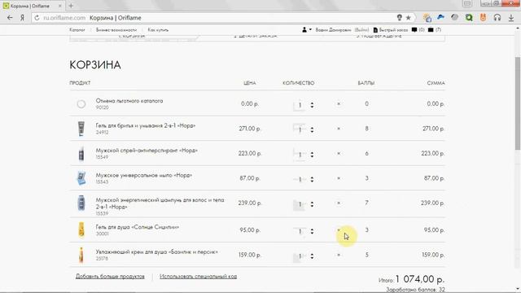Image resolution: width=521 pixels, height=293 pixels.
Task: Click the lightbulb icon in the address bar
Action: (400, 18)
